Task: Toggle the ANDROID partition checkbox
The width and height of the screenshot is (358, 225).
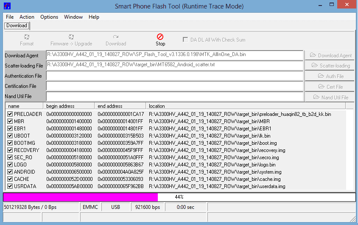Action: coord(10,172)
